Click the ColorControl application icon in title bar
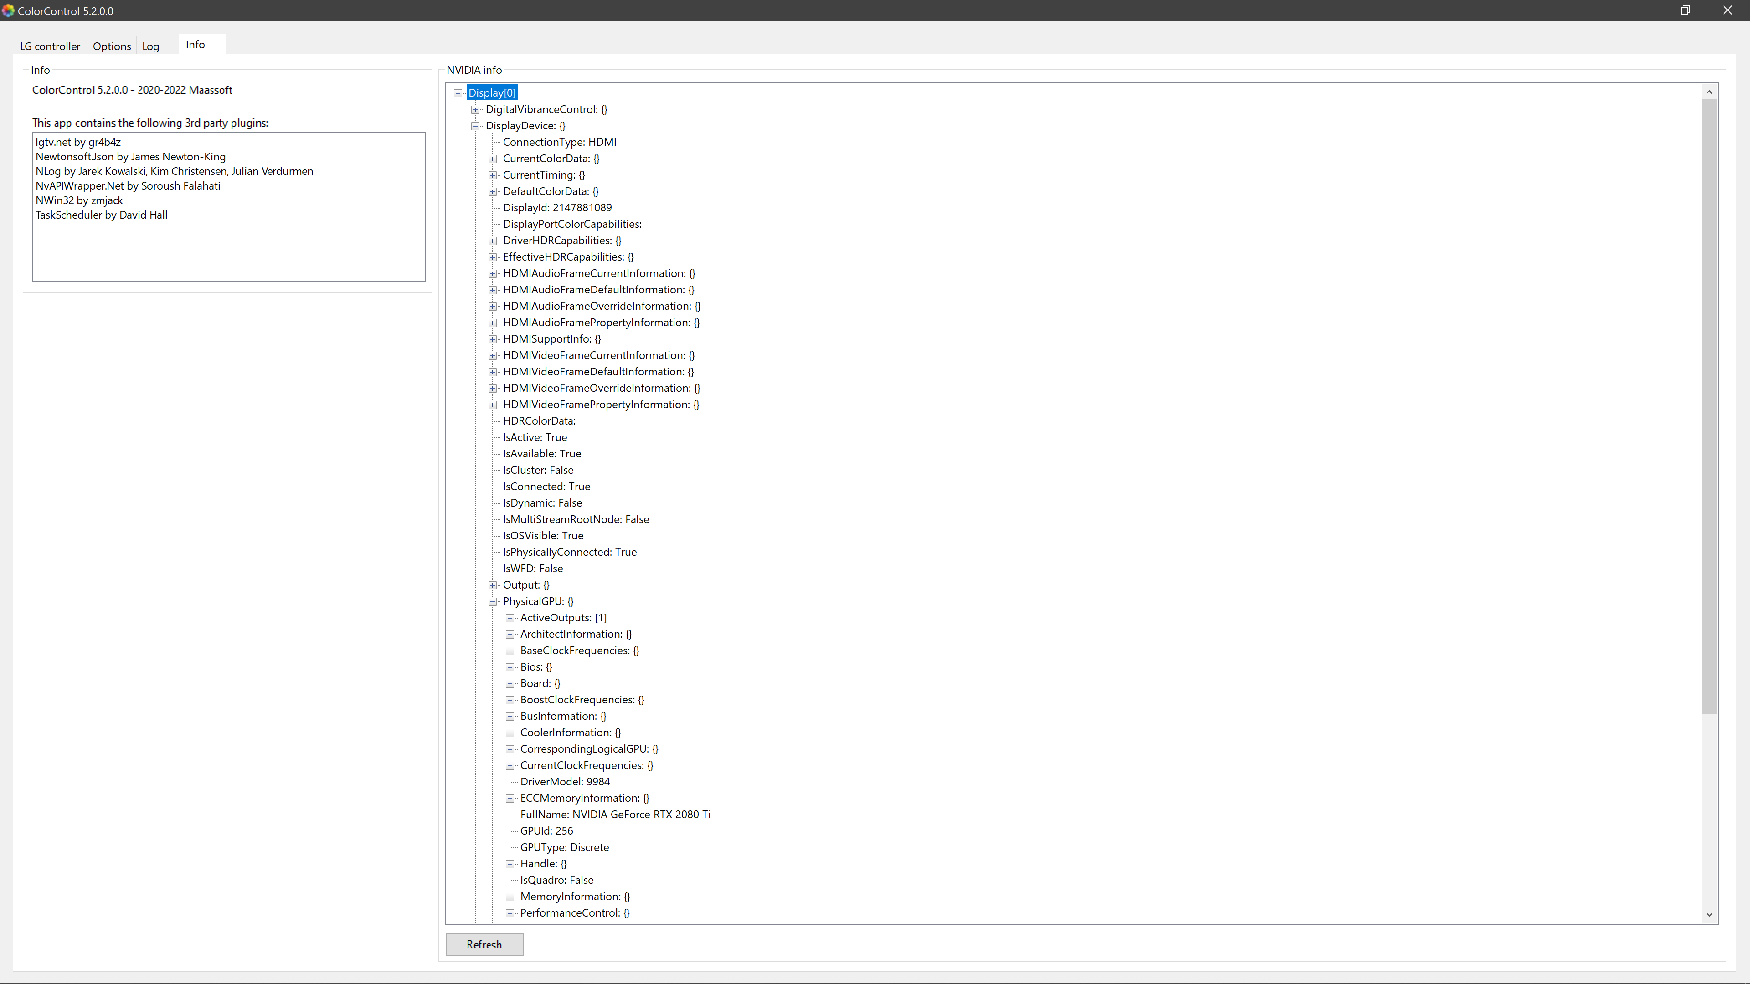Screen dimensions: 1750x984 [8, 10]
